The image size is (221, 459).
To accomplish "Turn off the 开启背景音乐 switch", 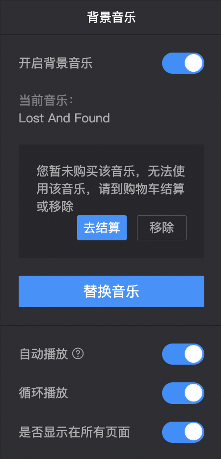I will [183, 63].
